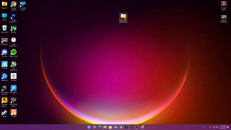Open the Fortnite WinRAR archive icon

click(x=224, y=6)
